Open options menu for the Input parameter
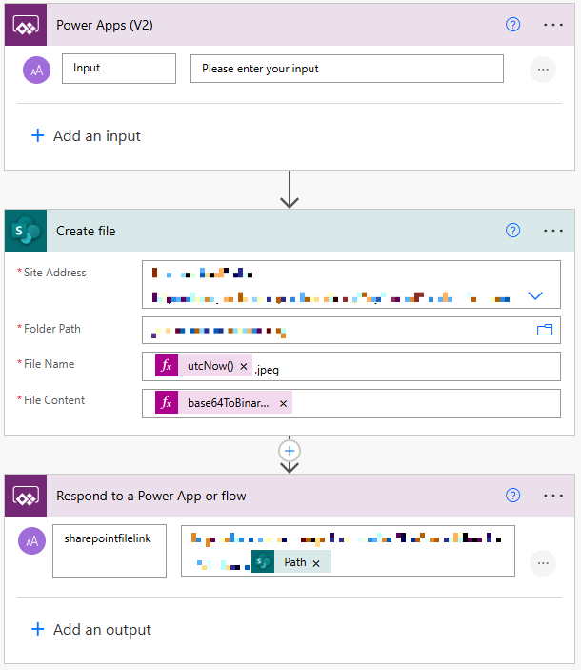 click(x=543, y=69)
